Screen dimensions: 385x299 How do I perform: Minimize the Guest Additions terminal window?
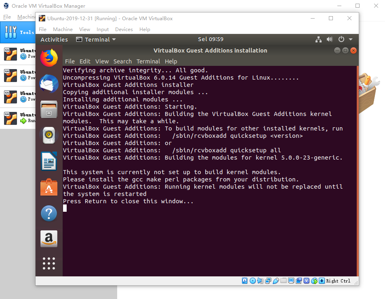pos(337,51)
